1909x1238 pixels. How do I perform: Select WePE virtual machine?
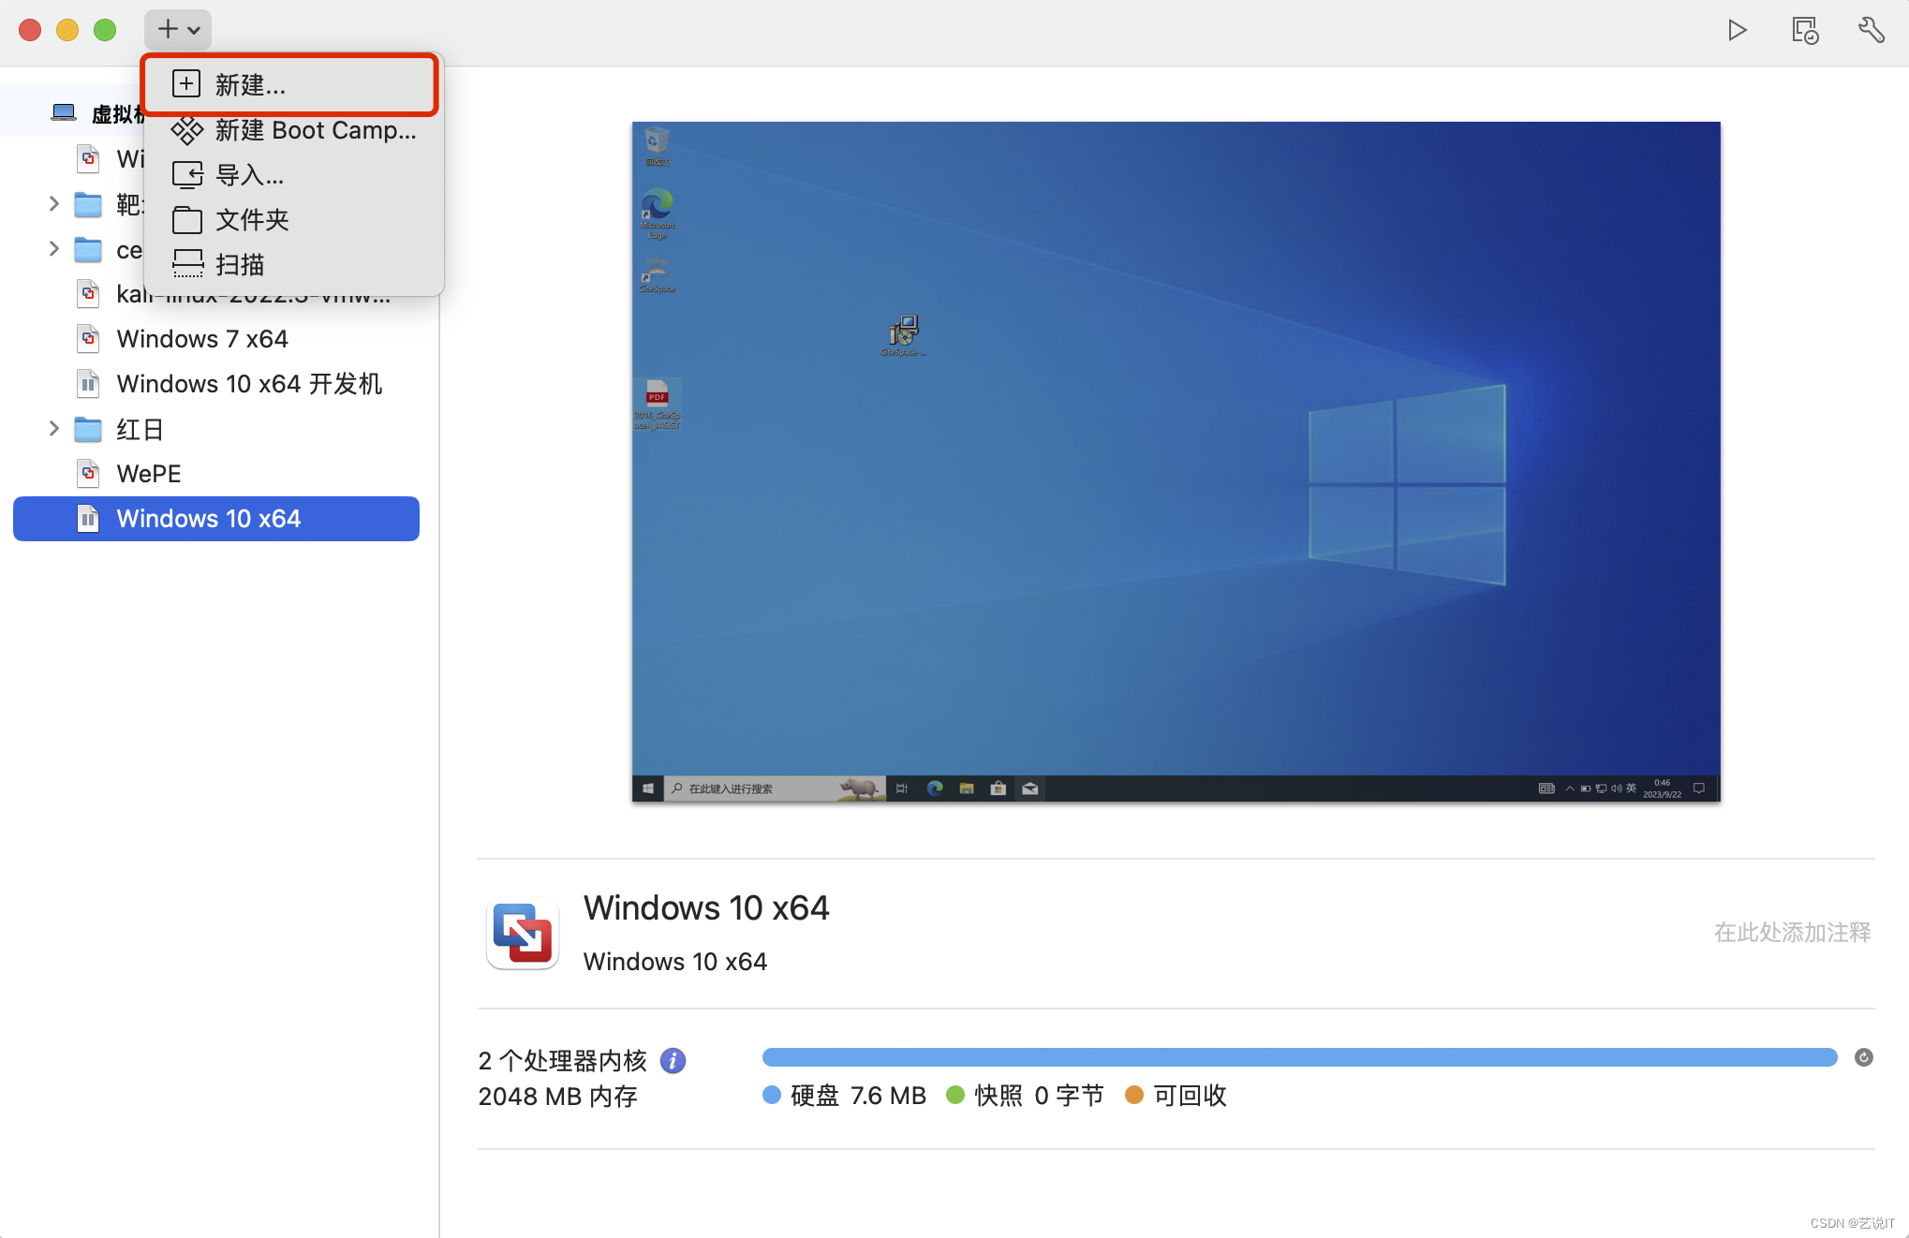coord(216,474)
